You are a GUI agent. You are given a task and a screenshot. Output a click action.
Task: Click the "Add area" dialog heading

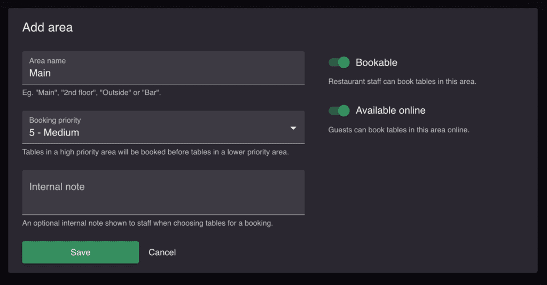(x=48, y=27)
